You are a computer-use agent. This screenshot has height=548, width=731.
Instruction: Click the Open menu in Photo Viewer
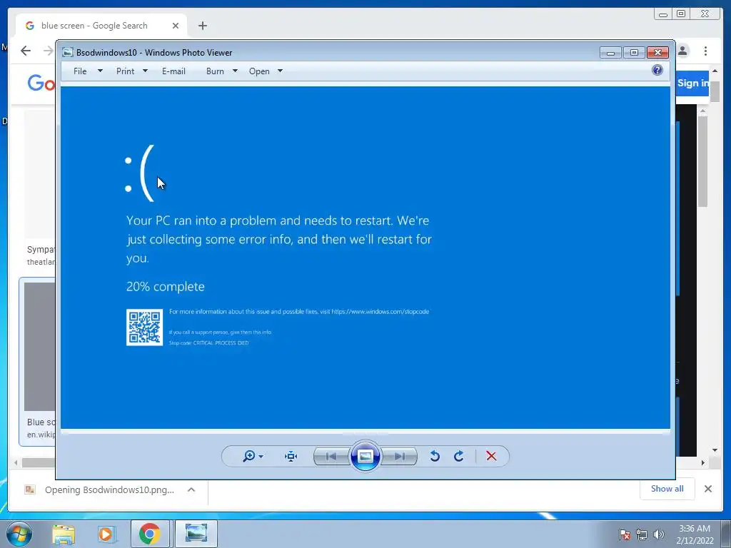259,71
